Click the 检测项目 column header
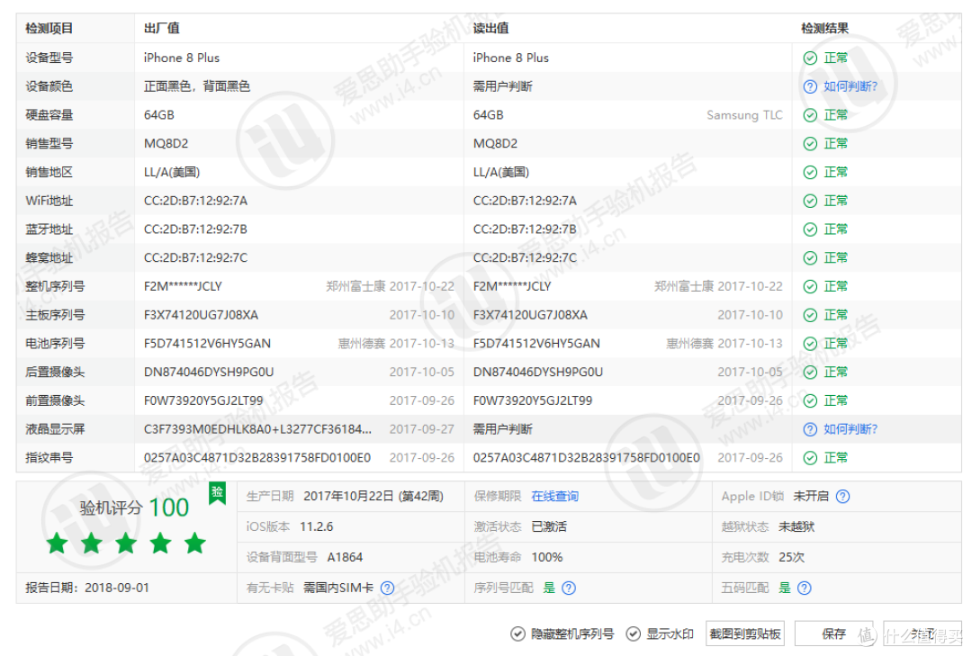This screenshot has height=656, width=972. point(49,29)
